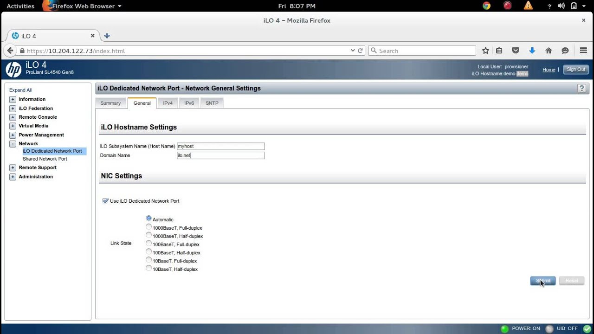The width and height of the screenshot is (594, 334).
Task: Open the Firefox downloads arrow icon
Action: tap(532, 51)
